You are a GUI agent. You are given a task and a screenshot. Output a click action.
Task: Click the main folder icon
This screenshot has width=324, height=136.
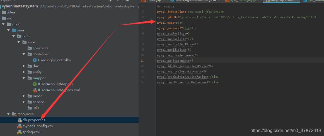[x=9, y=24]
